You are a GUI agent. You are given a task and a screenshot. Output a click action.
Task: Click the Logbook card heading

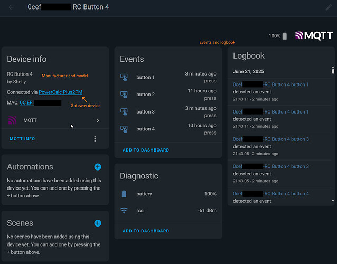249,56
